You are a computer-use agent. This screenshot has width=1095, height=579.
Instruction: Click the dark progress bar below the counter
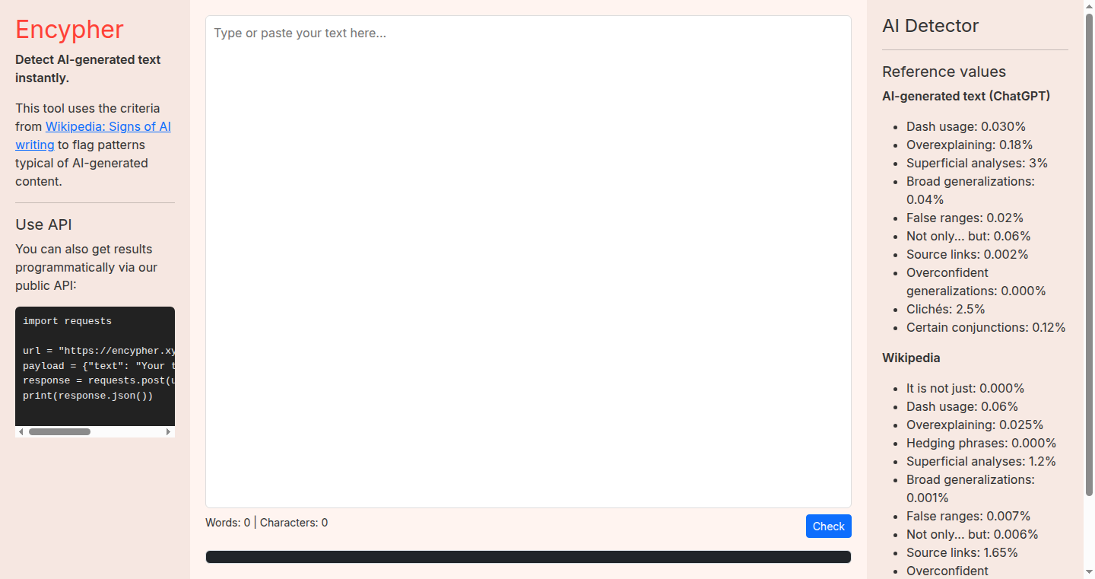coord(528,557)
